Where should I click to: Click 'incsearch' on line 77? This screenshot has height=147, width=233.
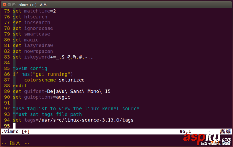click(x=37, y=23)
